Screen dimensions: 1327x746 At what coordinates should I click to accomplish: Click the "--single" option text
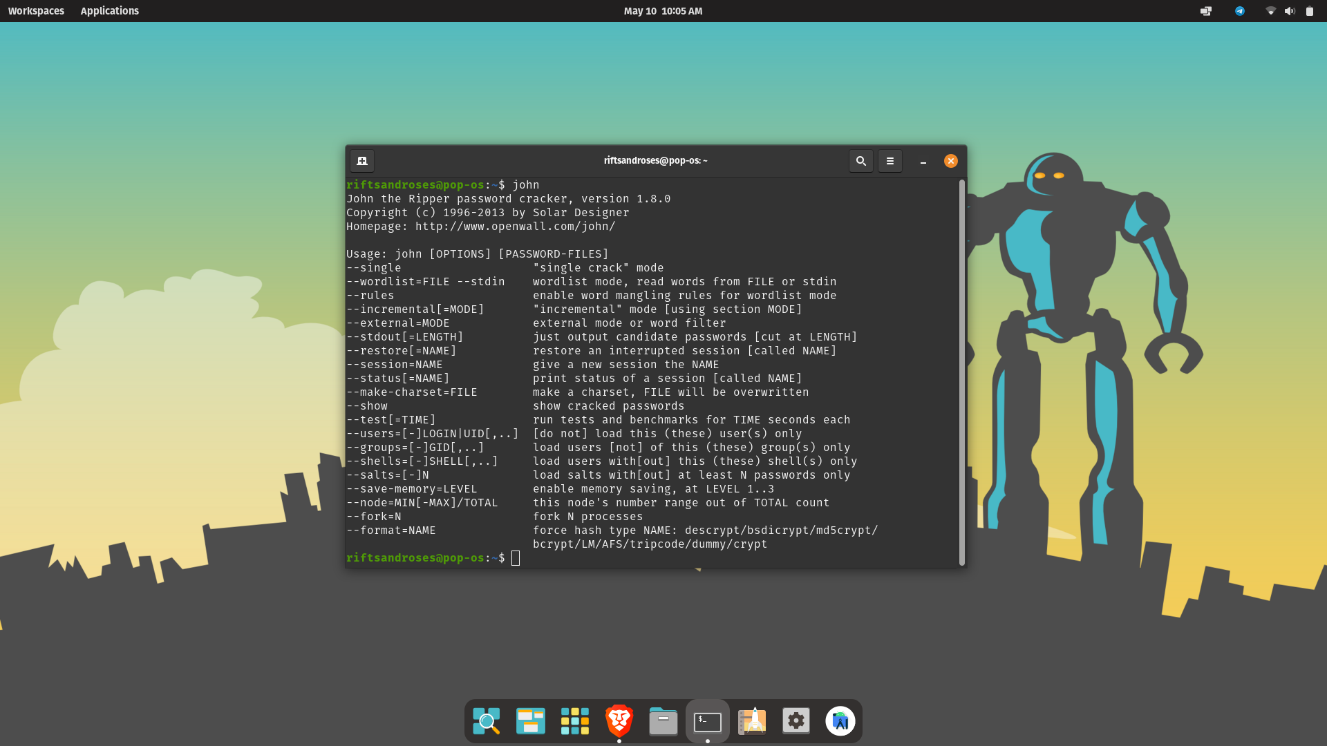tap(374, 268)
